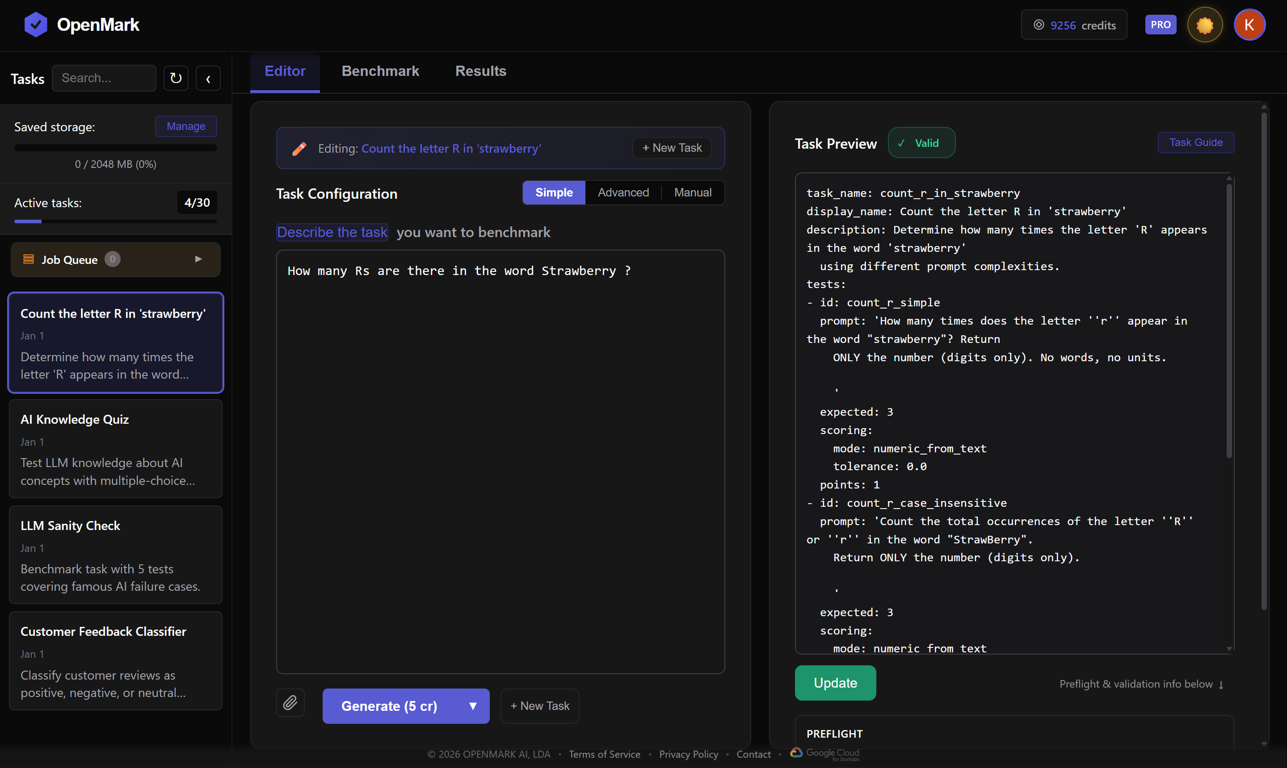Click the refresh tasks icon
This screenshot has height=768, width=1287.
point(176,78)
